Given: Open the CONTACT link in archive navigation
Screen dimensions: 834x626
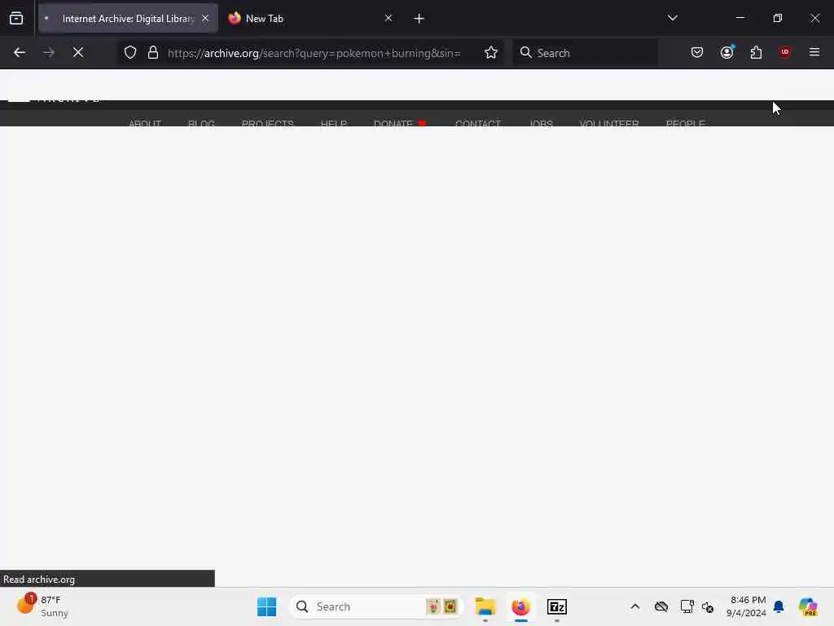Looking at the screenshot, I should (478, 123).
